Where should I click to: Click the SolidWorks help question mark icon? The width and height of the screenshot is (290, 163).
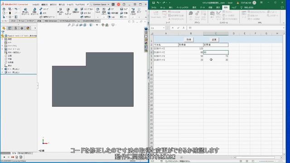pyautogui.click(x=124, y=4)
